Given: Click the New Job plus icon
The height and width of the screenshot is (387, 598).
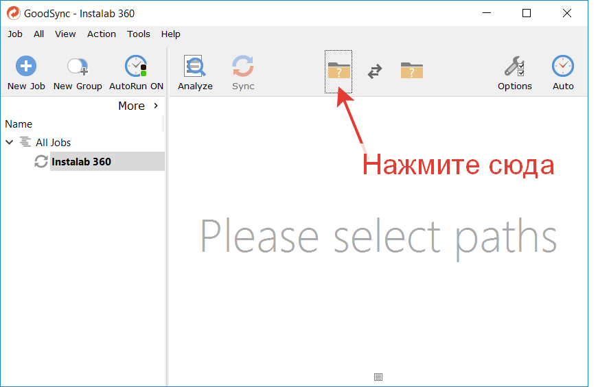Looking at the screenshot, I should (26, 67).
